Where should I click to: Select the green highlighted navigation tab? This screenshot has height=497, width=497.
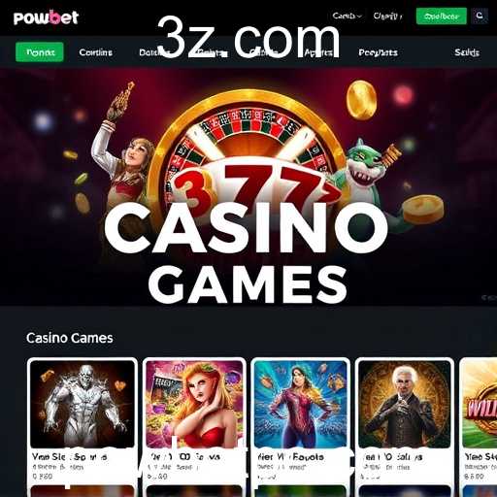pyautogui.click(x=40, y=52)
